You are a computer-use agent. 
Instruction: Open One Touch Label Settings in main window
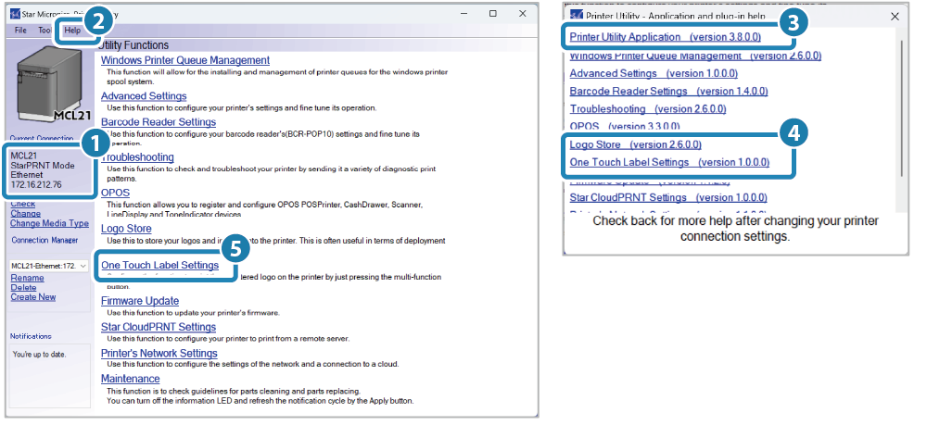click(160, 266)
